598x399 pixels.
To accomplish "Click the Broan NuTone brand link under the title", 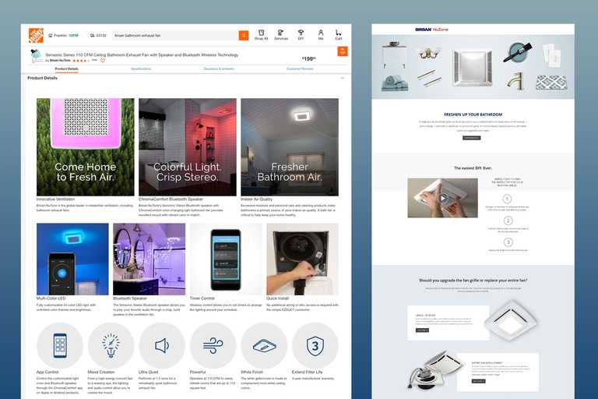I will pos(60,60).
